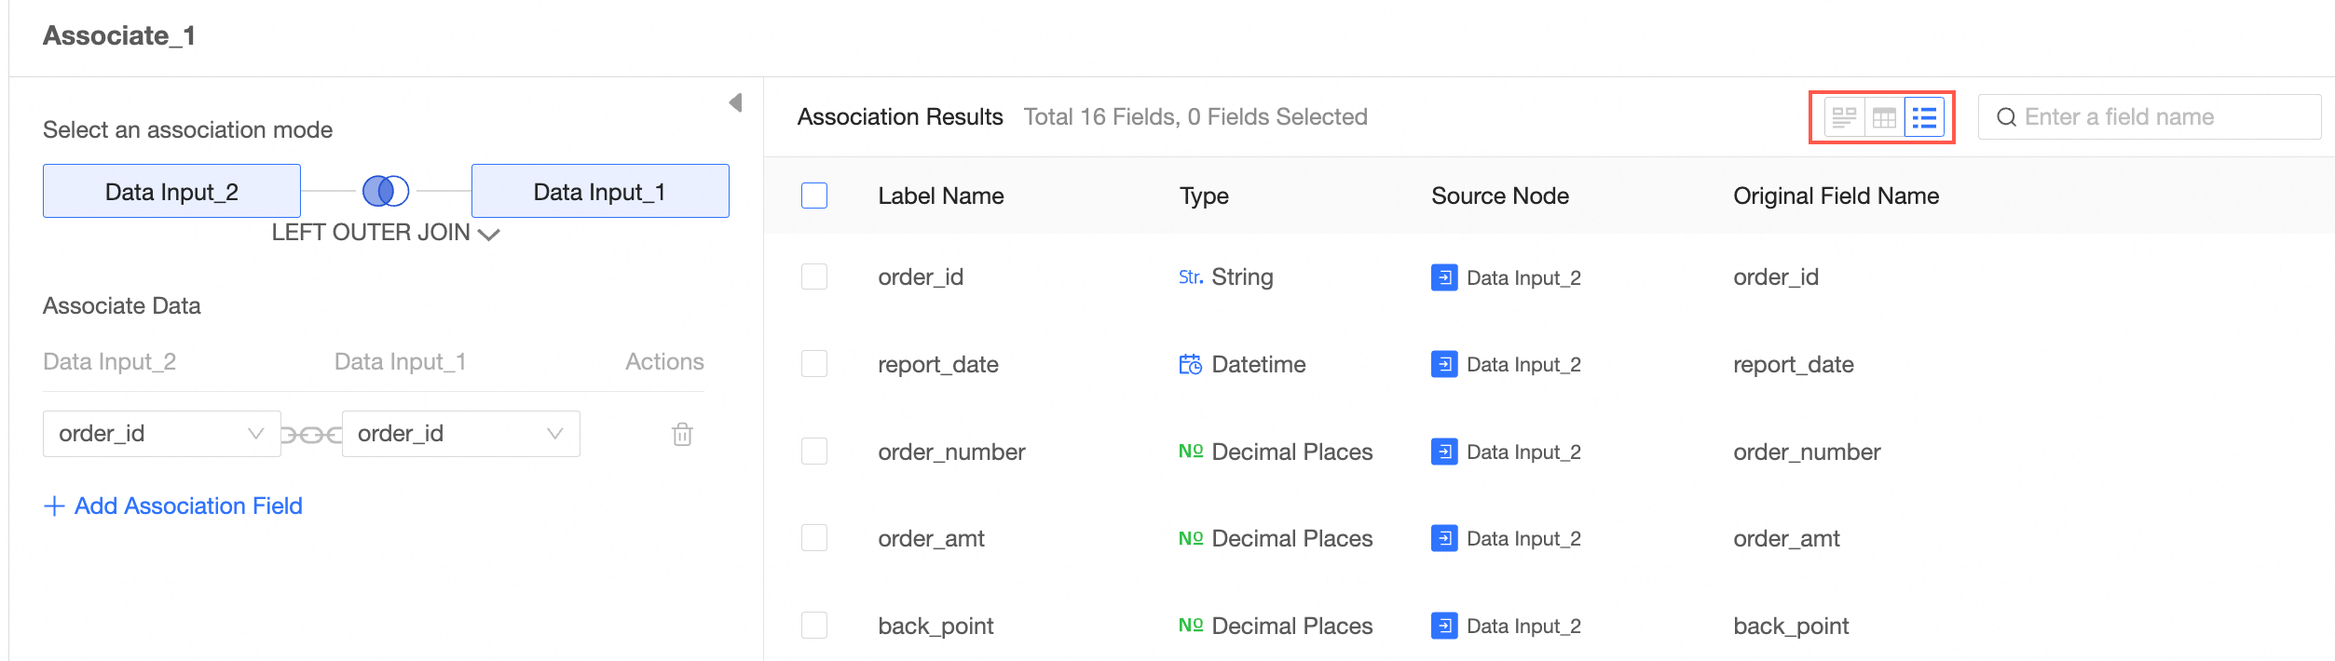
Task: Collapse the left panel with the arrow icon
Action: [x=736, y=102]
